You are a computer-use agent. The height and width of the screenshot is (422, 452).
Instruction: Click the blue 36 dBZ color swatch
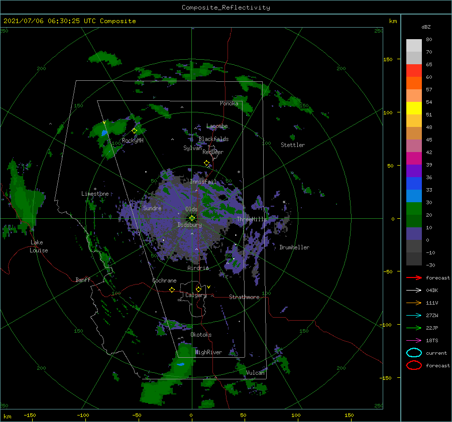pos(414,184)
